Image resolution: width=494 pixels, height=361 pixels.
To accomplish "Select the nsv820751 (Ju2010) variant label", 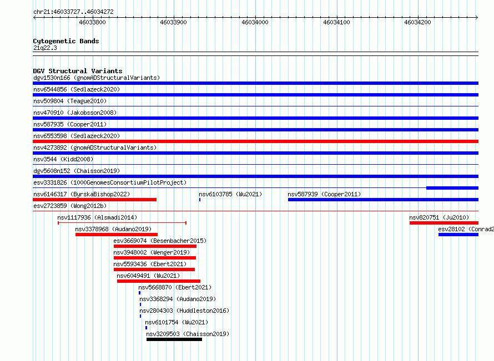I will pos(439,217).
